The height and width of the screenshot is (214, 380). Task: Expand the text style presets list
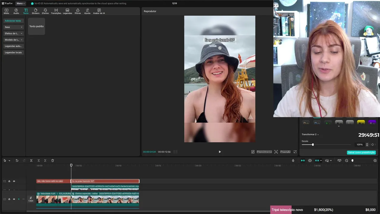(x=339, y=126)
